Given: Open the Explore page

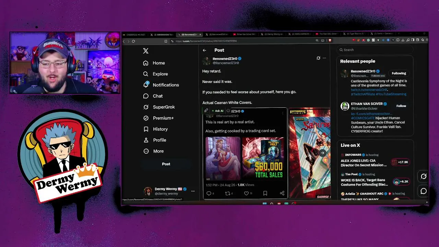Looking at the screenshot, I should pyautogui.click(x=155, y=74).
